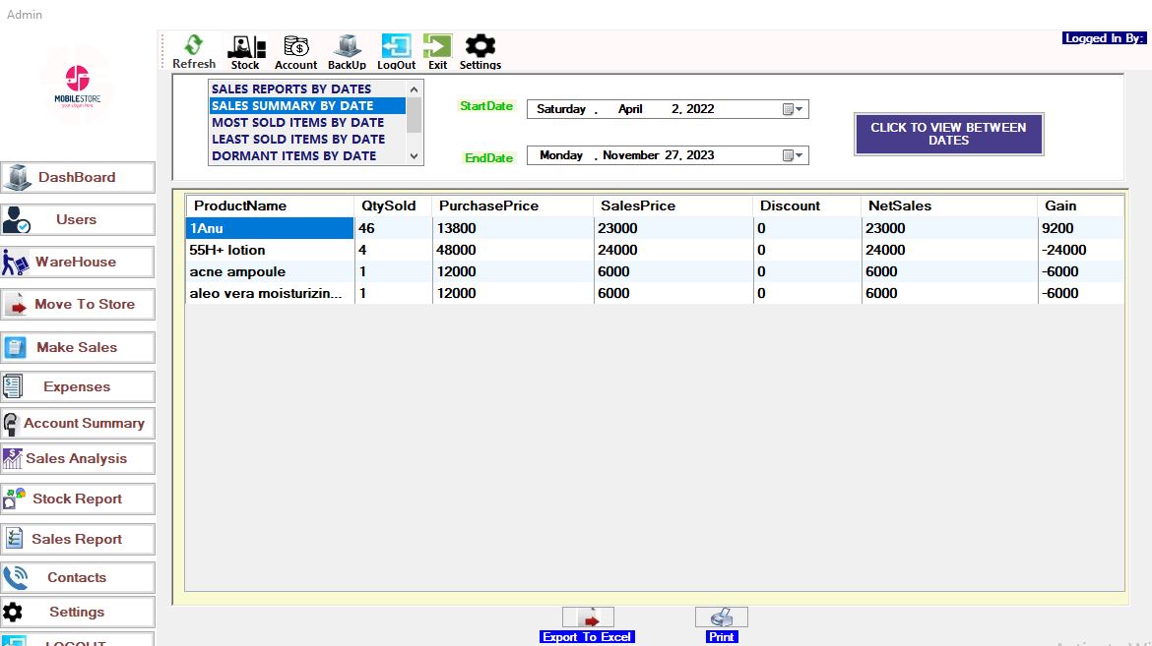Click the Export To Excel icon
Image resolution: width=1152 pixels, height=646 pixels.
tap(588, 617)
